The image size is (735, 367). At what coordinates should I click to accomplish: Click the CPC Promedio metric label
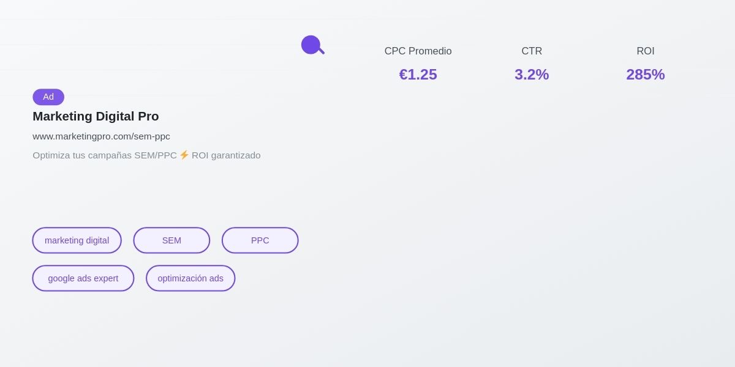tap(418, 51)
